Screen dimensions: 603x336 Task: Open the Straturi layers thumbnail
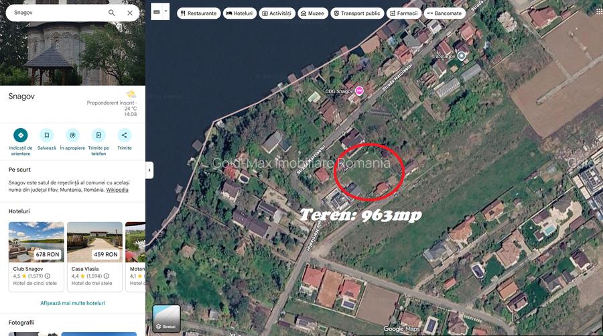[167, 319]
